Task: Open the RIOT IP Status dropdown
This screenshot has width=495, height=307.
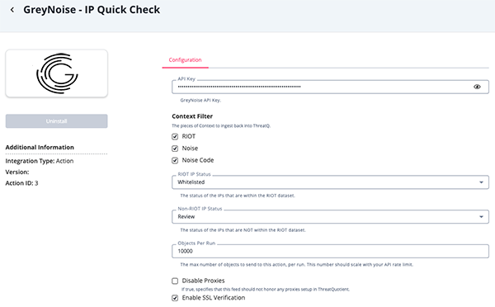Action: (x=330, y=182)
